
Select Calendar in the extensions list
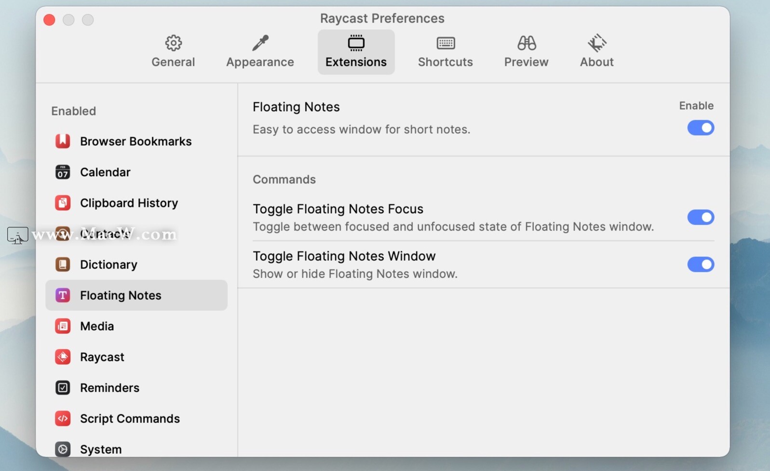(136, 172)
